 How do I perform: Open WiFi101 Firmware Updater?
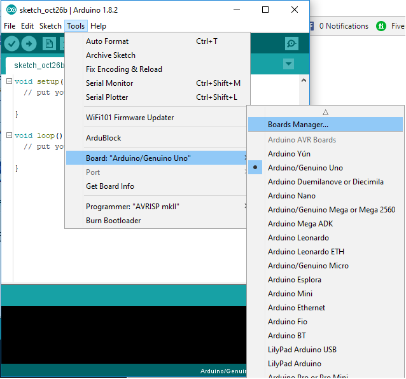(157, 118)
